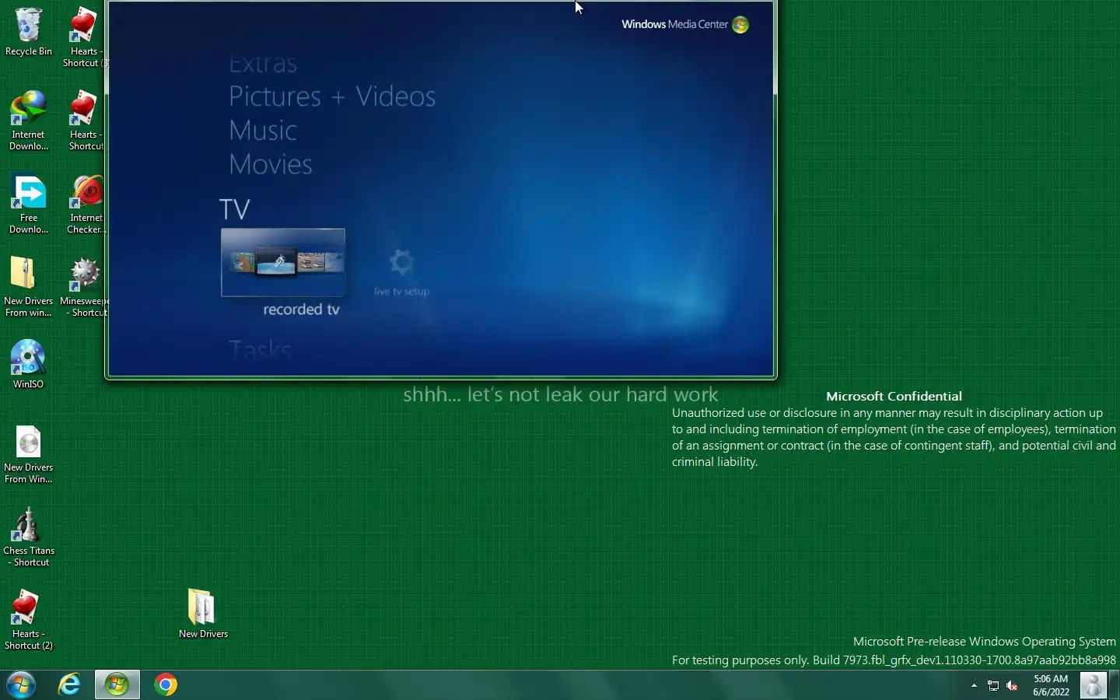The height and width of the screenshot is (700, 1120).
Task: Select Pictures + Videos in Media Center
Action: click(332, 96)
